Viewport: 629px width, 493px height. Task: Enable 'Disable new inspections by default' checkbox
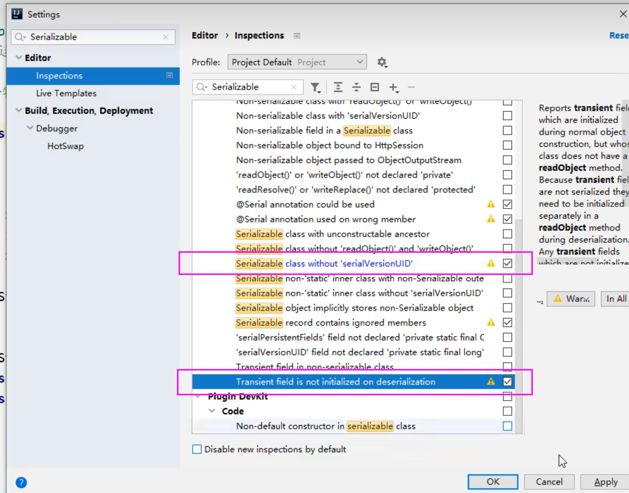tap(197, 449)
